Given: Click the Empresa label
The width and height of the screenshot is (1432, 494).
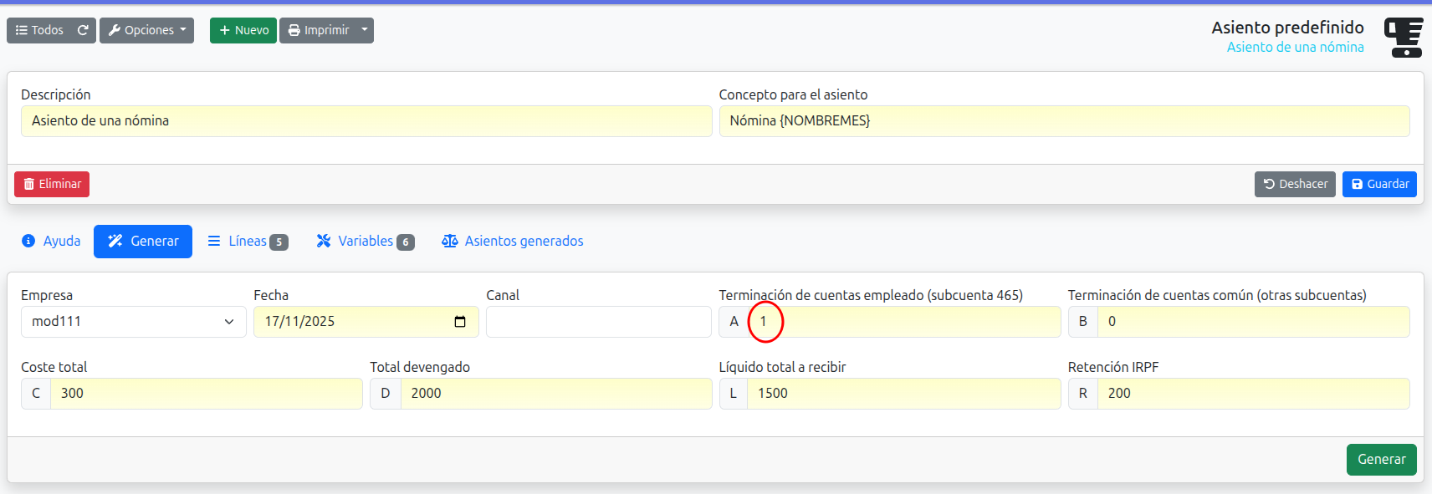Looking at the screenshot, I should point(47,295).
